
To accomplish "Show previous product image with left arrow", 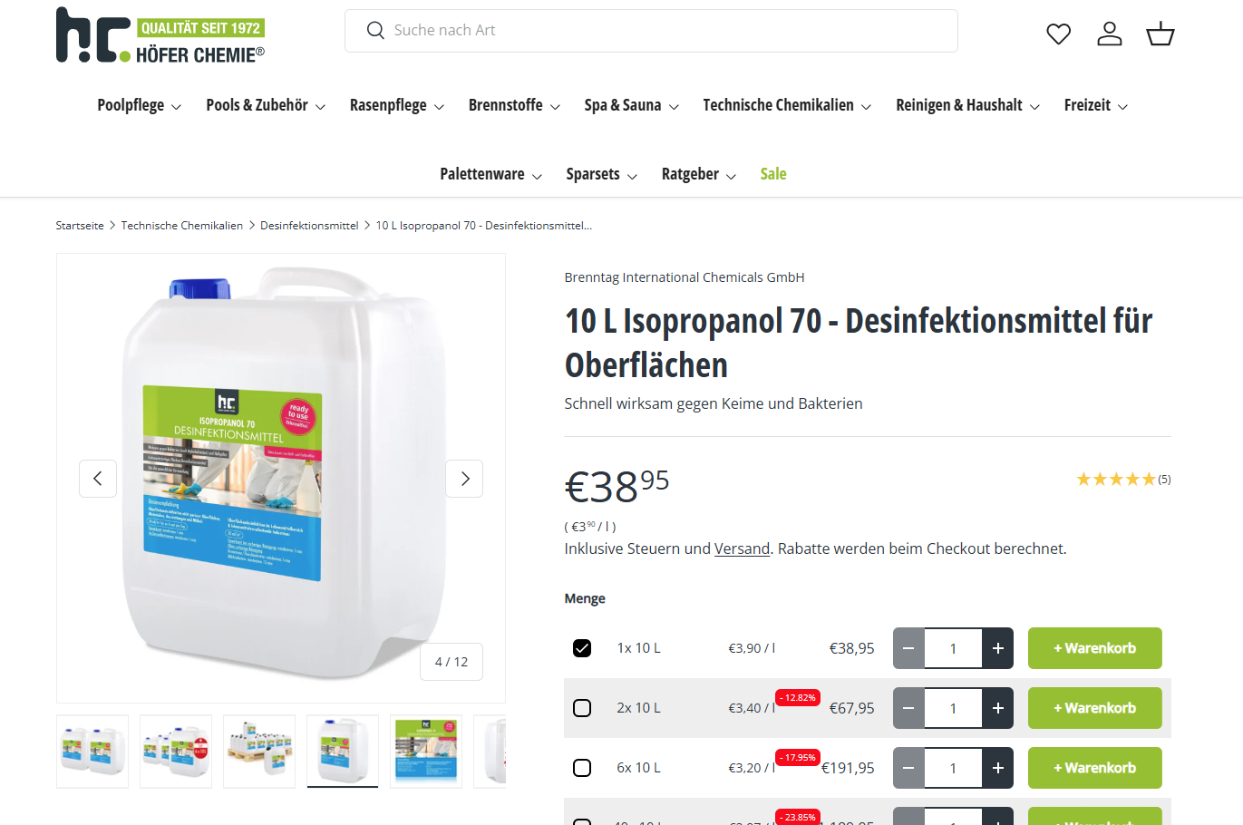I will click(98, 479).
